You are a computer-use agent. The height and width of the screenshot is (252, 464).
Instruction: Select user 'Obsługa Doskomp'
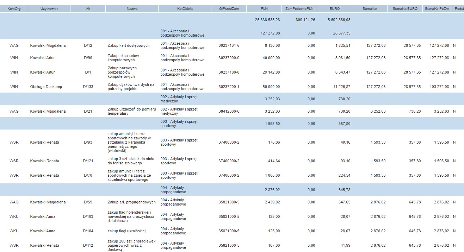(46, 87)
